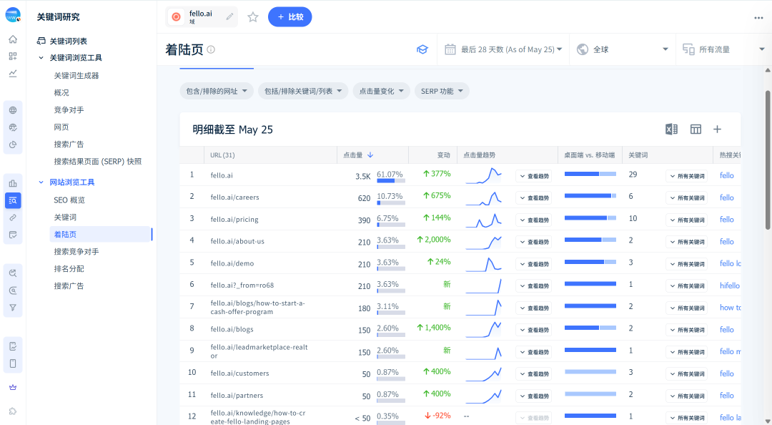The image size is (772, 425).
Task: Click the plus icon above the table
Action: (718, 130)
